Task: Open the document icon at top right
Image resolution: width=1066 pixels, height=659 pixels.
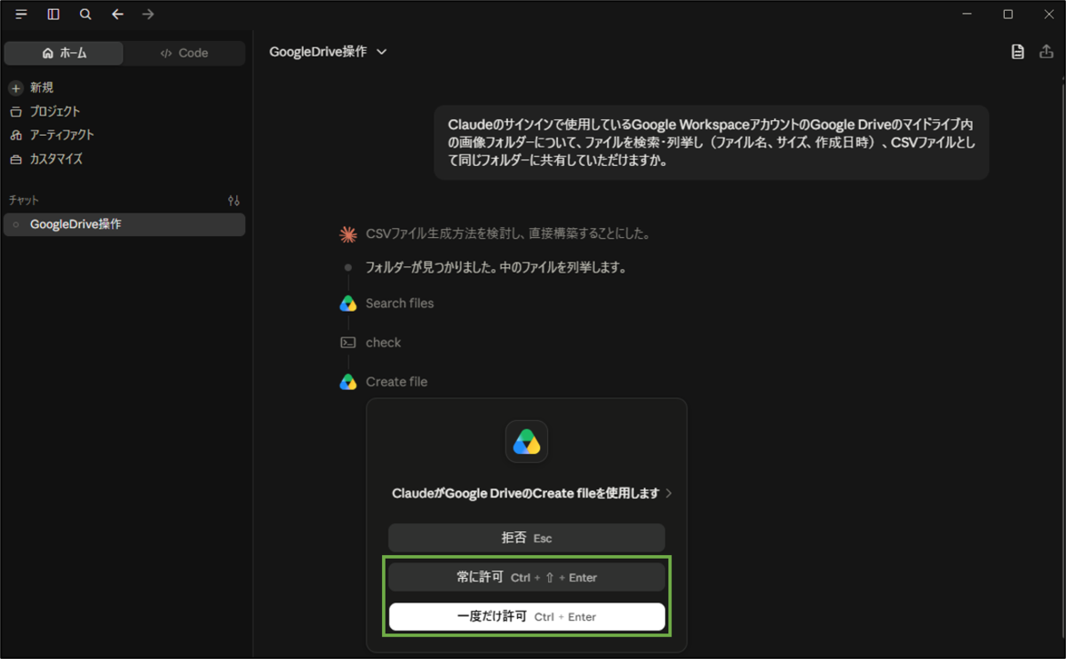Action: 1018,52
